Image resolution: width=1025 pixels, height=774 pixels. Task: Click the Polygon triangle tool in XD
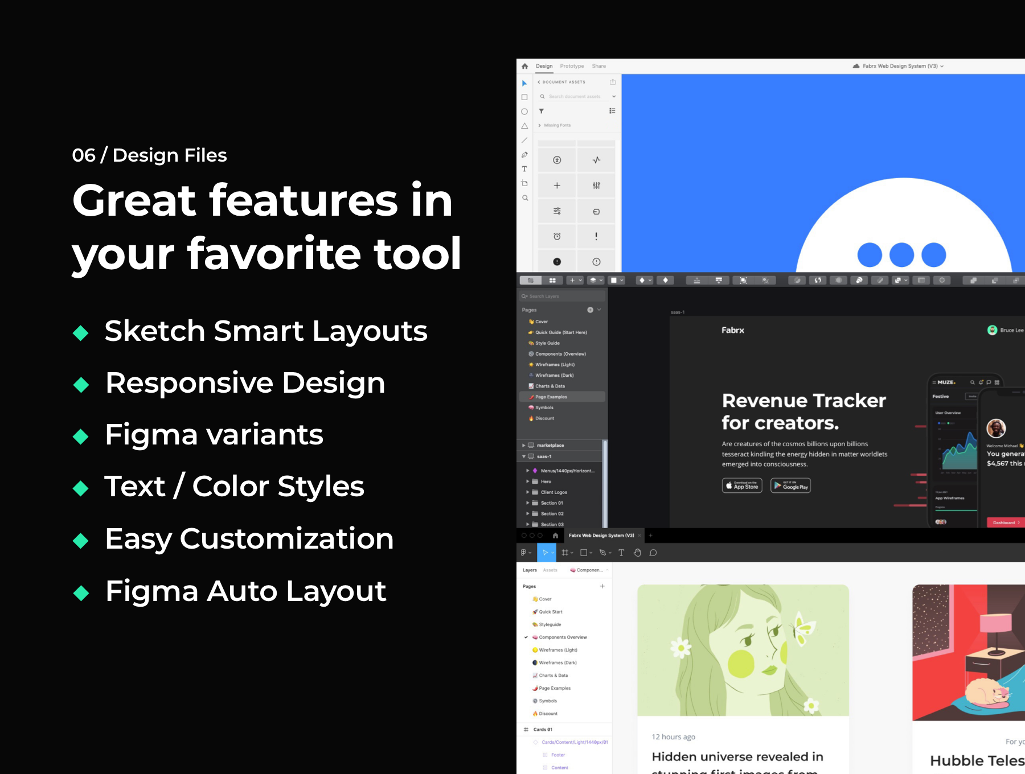524,126
